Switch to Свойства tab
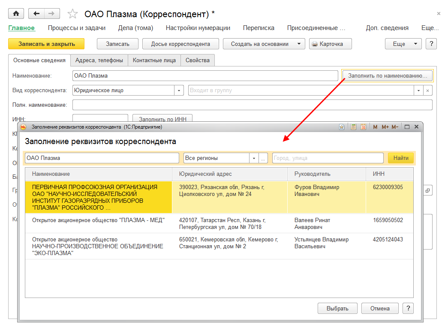448x325 pixels. (x=198, y=60)
